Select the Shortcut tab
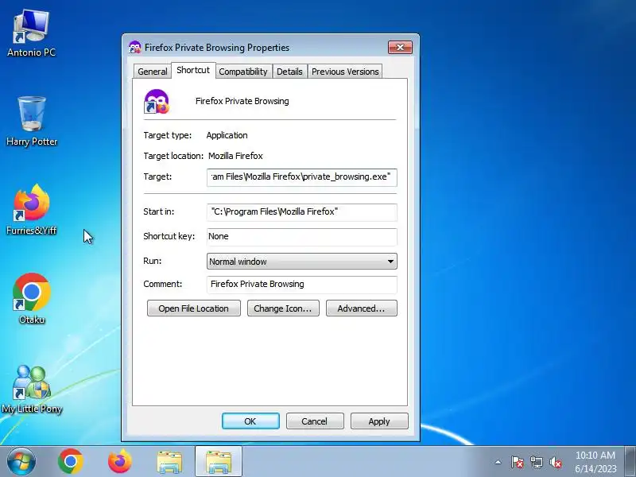Viewport: 636px width, 477px height. tap(193, 70)
